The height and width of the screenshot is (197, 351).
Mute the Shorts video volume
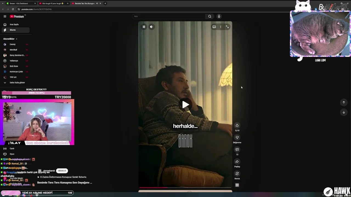[151, 27]
